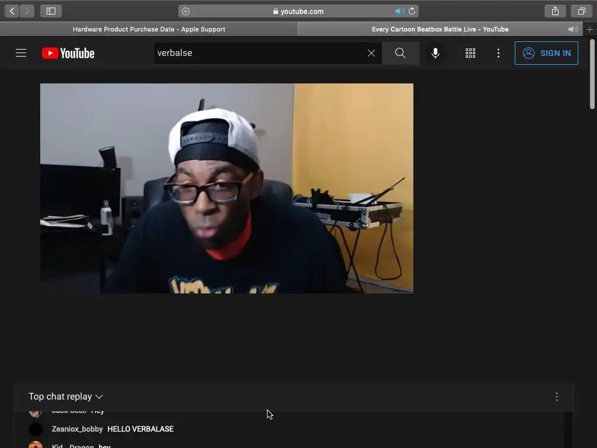Clear the verbalse search query
The image size is (597, 448).
(x=371, y=53)
